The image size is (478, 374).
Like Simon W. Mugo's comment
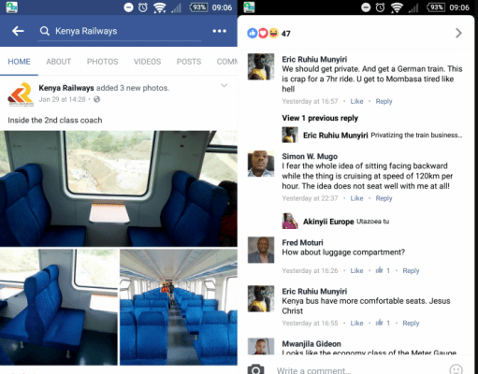pos(356,198)
